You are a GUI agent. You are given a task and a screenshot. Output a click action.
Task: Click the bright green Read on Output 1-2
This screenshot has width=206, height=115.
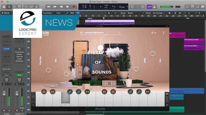click(x=20, y=75)
